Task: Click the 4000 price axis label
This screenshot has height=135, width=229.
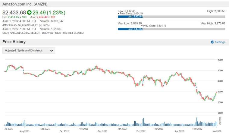Action: coord(220,60)
